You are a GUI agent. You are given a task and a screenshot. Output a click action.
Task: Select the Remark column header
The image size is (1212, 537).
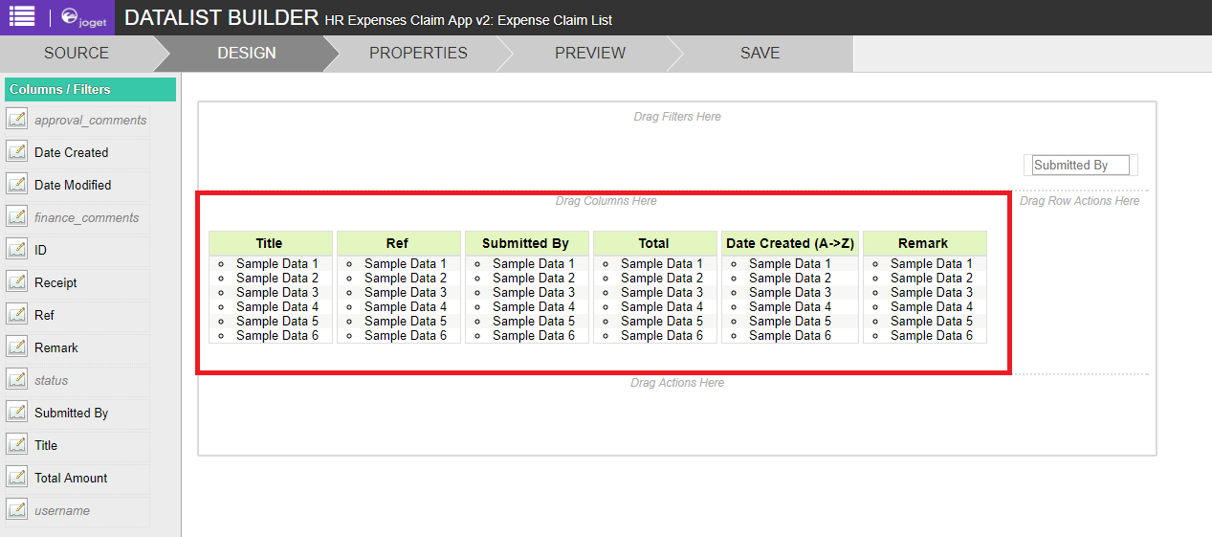pyautogui.click(x=923, y=243)
